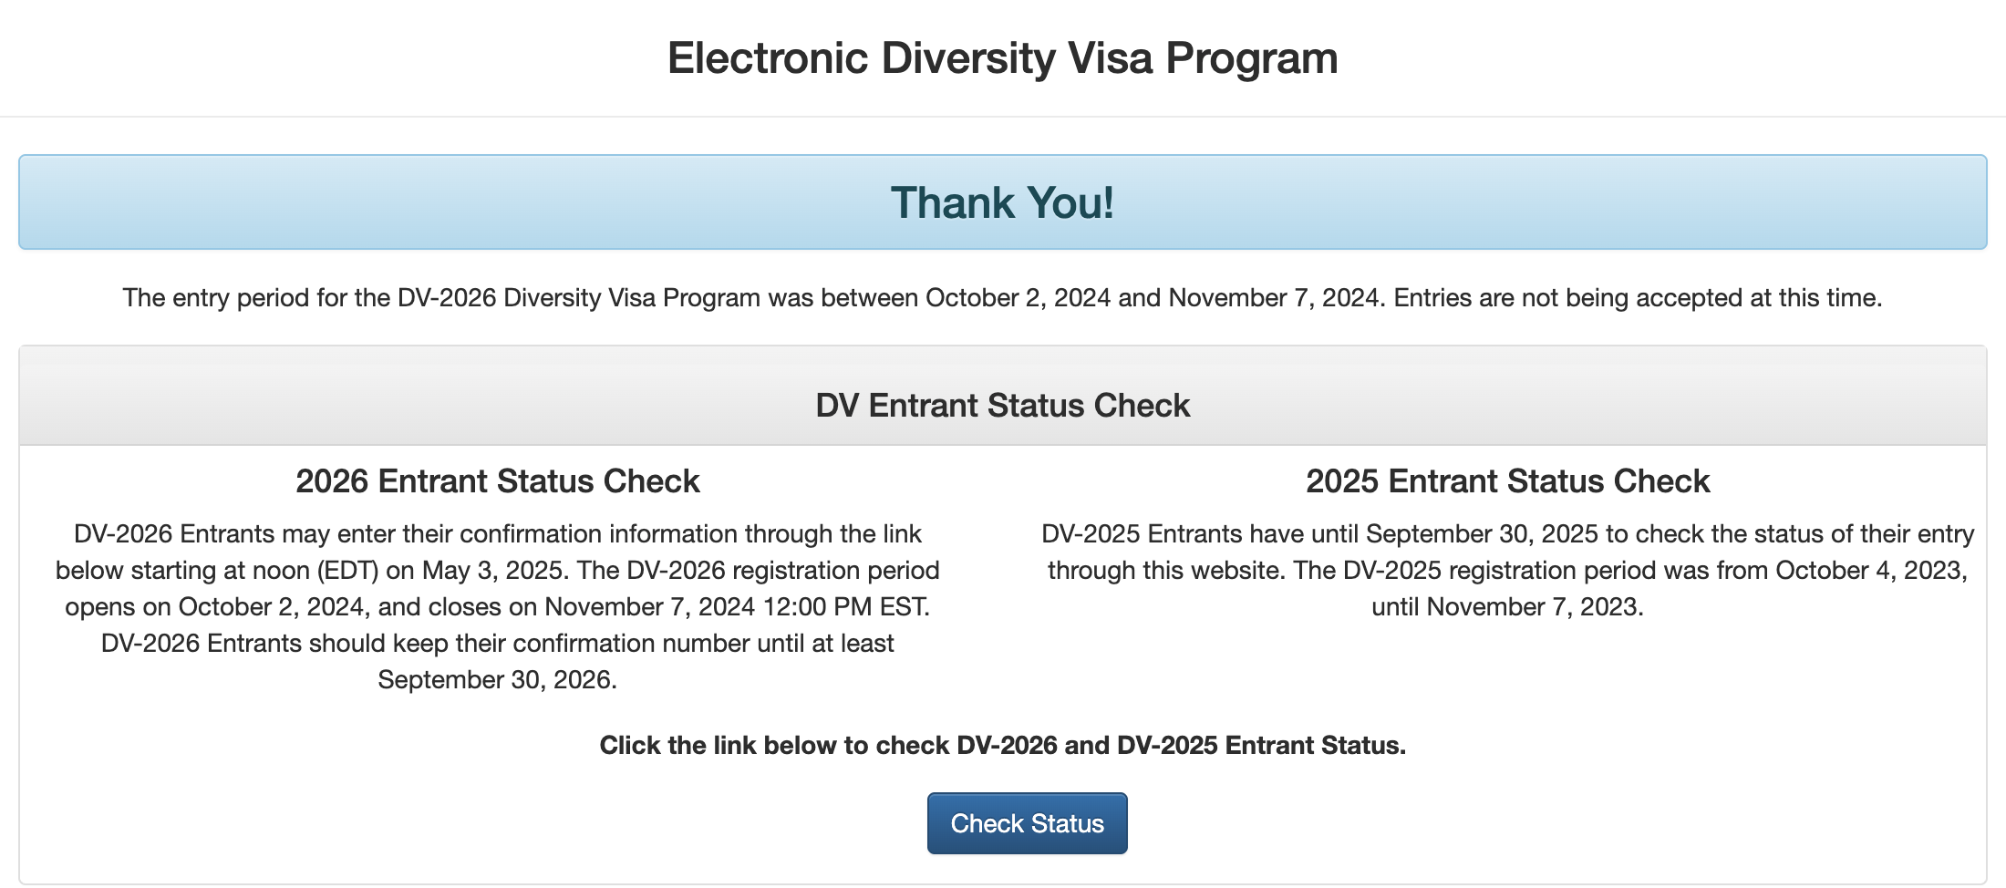Click the word 'Program' in the page title

pos(1251,58)
